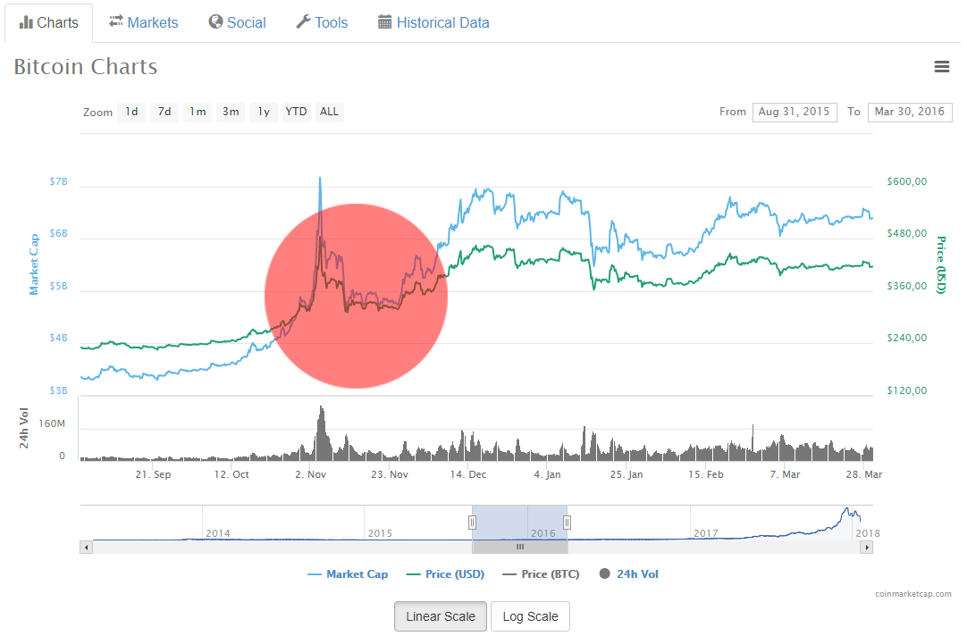Viewport: 967px width, 636px height.
Task: Click the bar chart icon on Charts tab
Action: pos(26,22)
